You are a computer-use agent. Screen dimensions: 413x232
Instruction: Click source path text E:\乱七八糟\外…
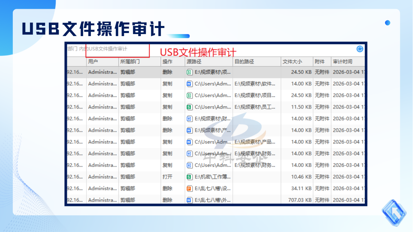[x=213, y=200]
